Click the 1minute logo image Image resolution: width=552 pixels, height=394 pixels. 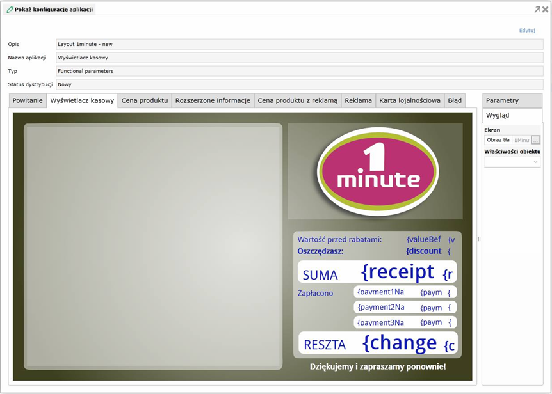click(x=378, y=171)
